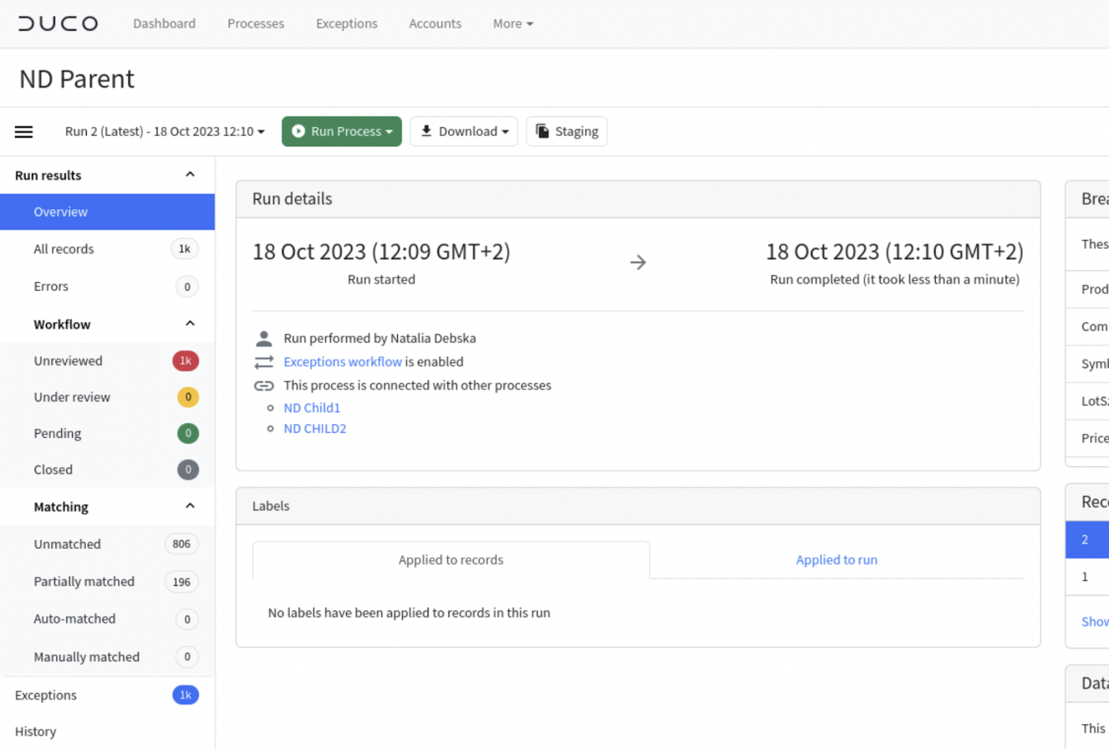The height and width of the screenshot is (749, 1109).
Task: Click the user icon beside Run performed by
Action: (264, 338)
